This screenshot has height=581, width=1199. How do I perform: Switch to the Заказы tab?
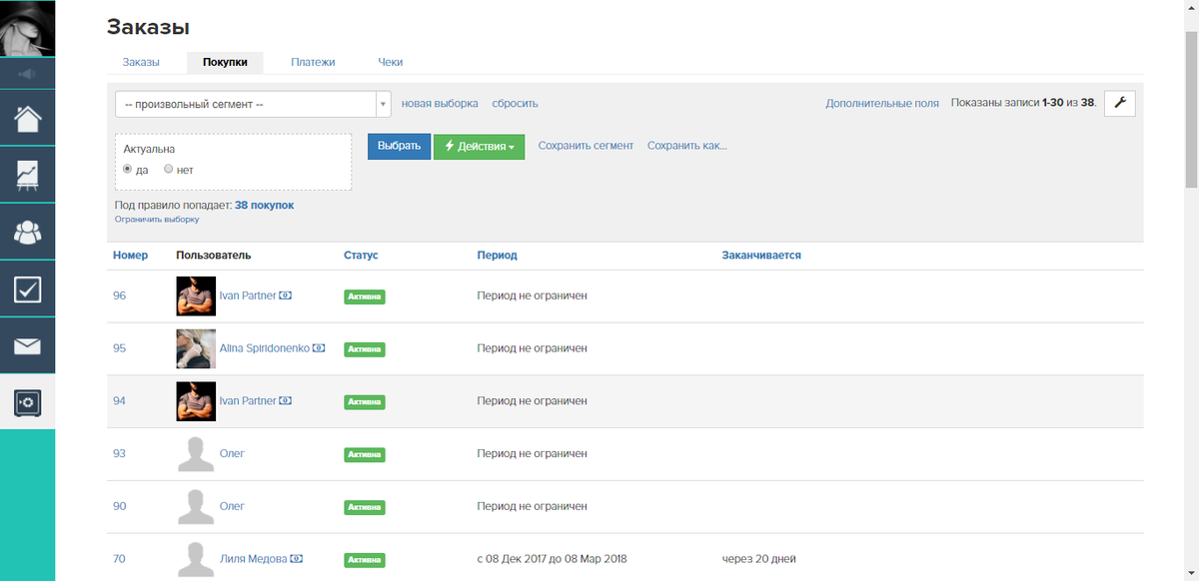tap(141, 62)
